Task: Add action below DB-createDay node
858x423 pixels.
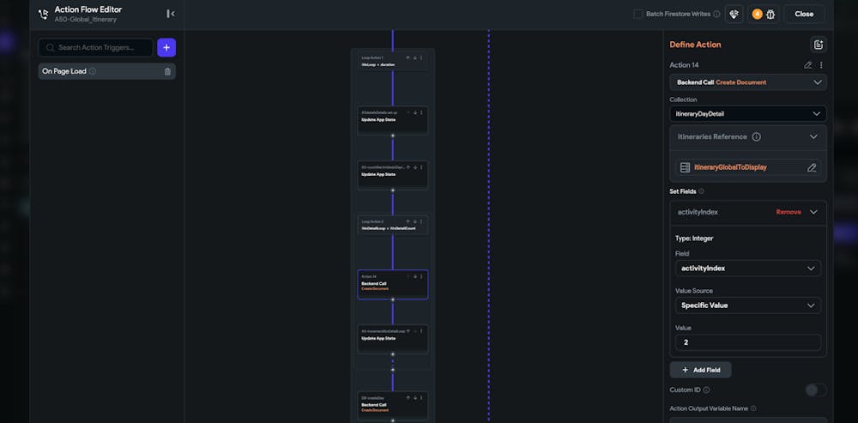Action: tap(392, 420)
